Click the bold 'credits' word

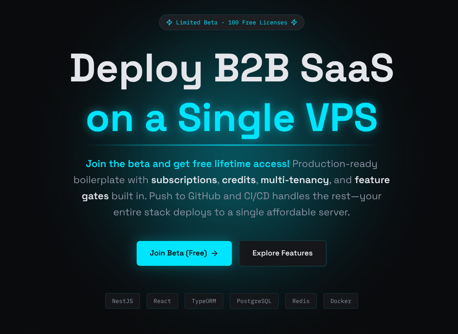pos(239,180)
